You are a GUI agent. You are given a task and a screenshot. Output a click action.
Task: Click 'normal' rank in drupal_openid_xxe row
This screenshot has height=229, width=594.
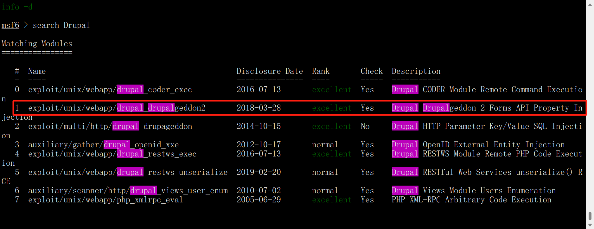325,145
